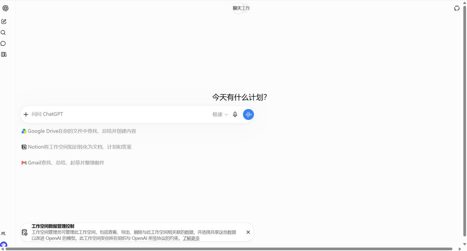Click the Google Drive icon
The image size is (467, 251).
click(24, 131)
